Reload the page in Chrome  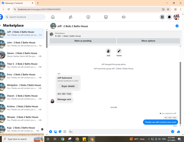[x=8, y=9]
